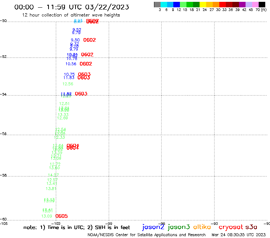Viewport: 270px width, 238px height.
Task: Click the bright red 33 ft legend swatch
Action: [223, 4]
